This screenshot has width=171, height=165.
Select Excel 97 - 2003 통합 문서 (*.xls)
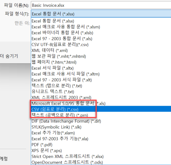pyautogui.click(x=101, y=39)
